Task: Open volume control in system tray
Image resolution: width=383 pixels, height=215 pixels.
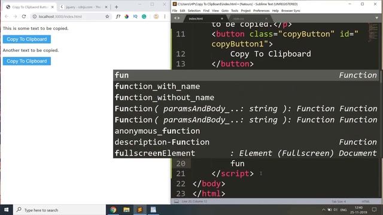Action: coord(336,210)
